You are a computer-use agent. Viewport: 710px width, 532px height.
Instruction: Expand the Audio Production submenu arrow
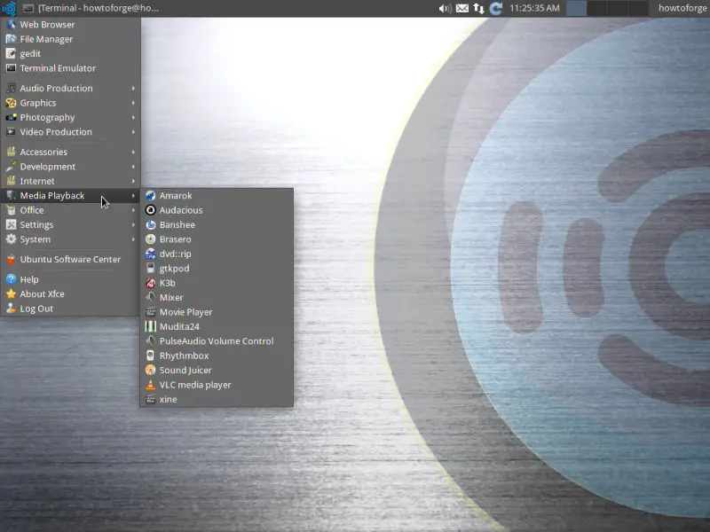133,89
